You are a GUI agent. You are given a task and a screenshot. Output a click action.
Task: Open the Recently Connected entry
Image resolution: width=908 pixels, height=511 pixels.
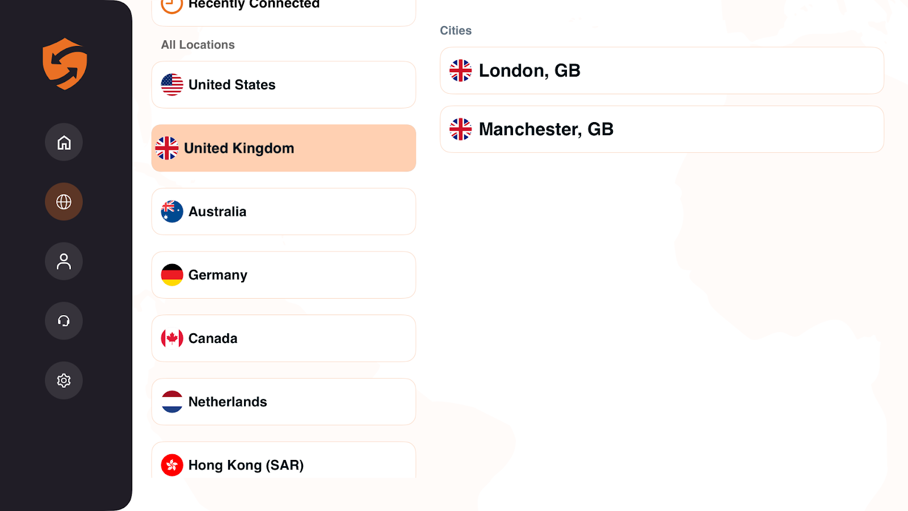[284, 8]
